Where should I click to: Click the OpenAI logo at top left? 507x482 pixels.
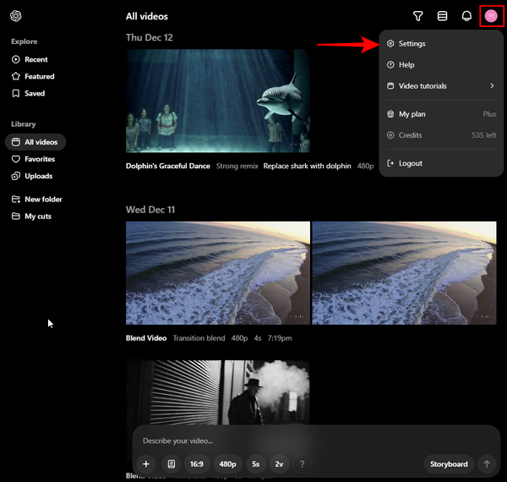pos(16,16)
